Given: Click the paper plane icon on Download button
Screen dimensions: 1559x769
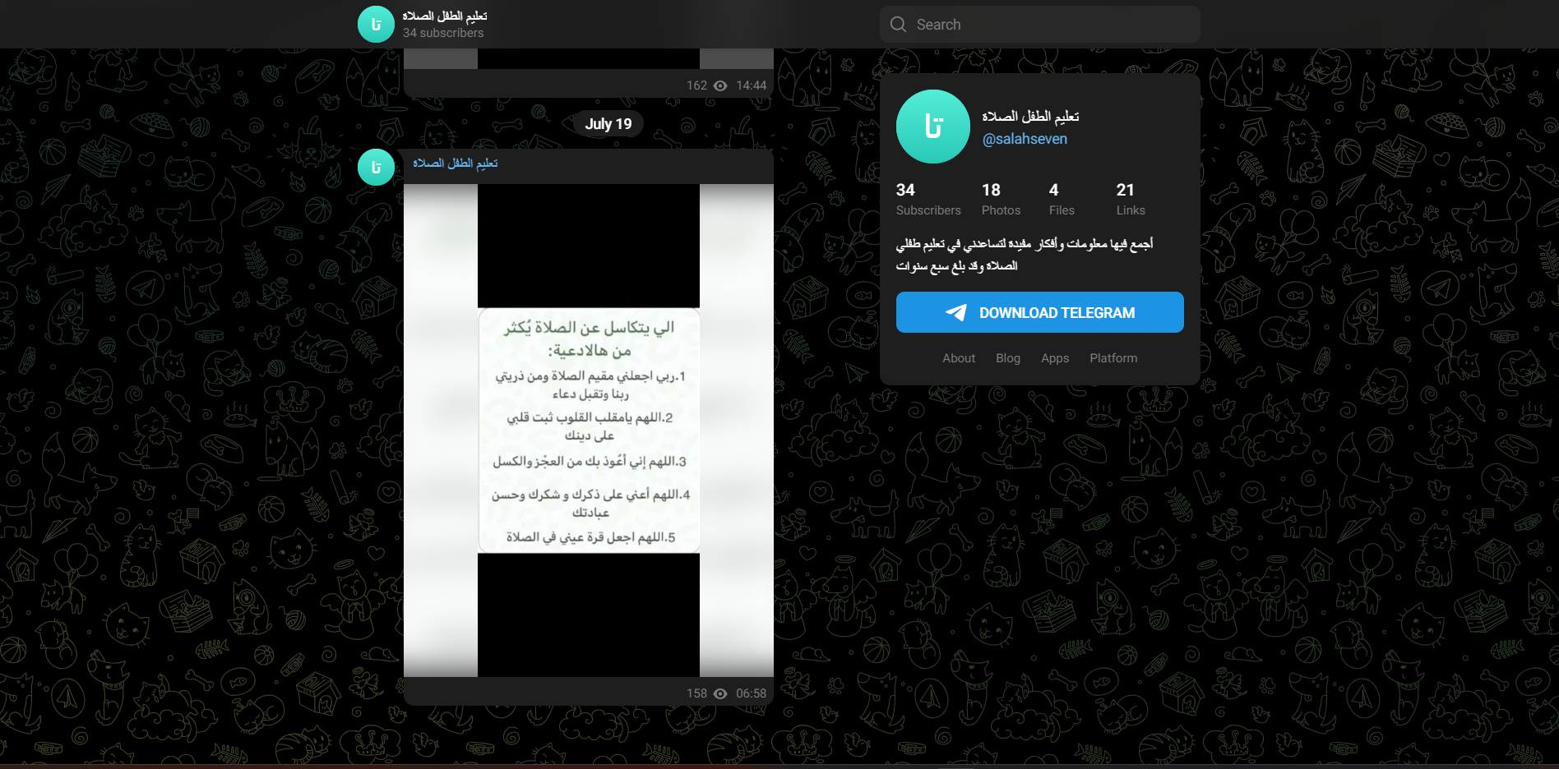Looking at the screenshot, I should tap(956, 313).
